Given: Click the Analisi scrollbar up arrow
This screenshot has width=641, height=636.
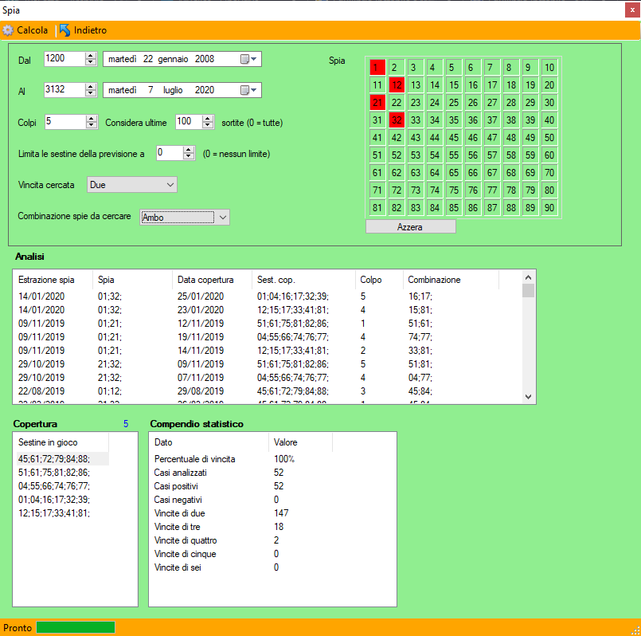Looking at the screenshot, I should (x=528, y=277).
